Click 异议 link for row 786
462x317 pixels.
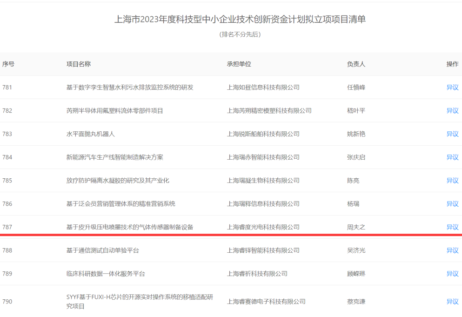click(452, 204)
